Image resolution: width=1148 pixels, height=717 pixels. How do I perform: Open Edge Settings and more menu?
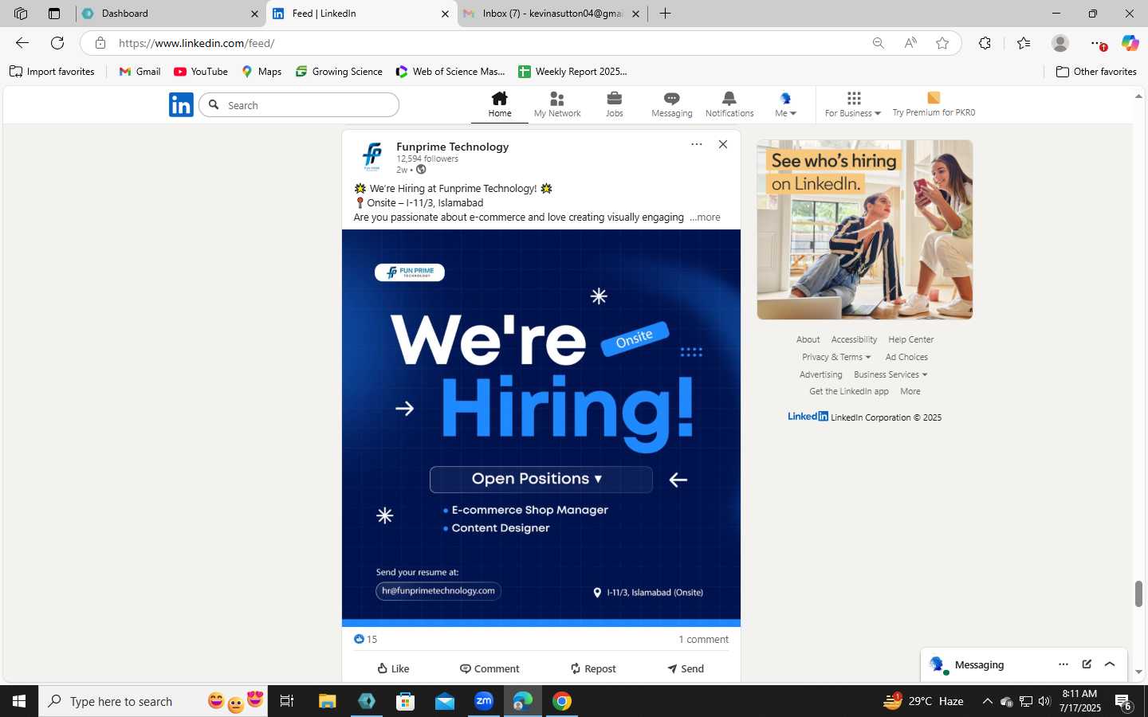pos(1098,43)
